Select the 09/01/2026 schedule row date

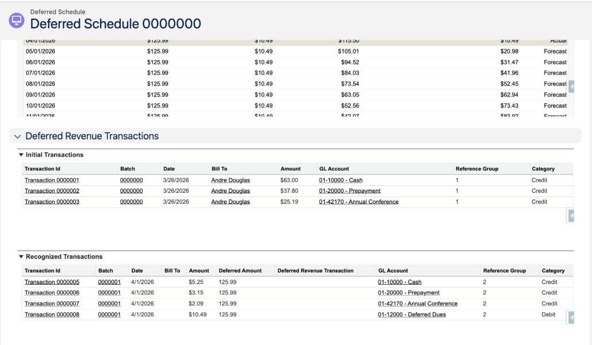tap(40, 95)
